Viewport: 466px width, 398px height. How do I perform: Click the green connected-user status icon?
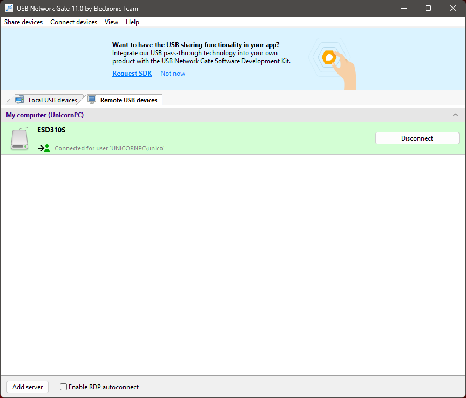click(x=44, y=148)
